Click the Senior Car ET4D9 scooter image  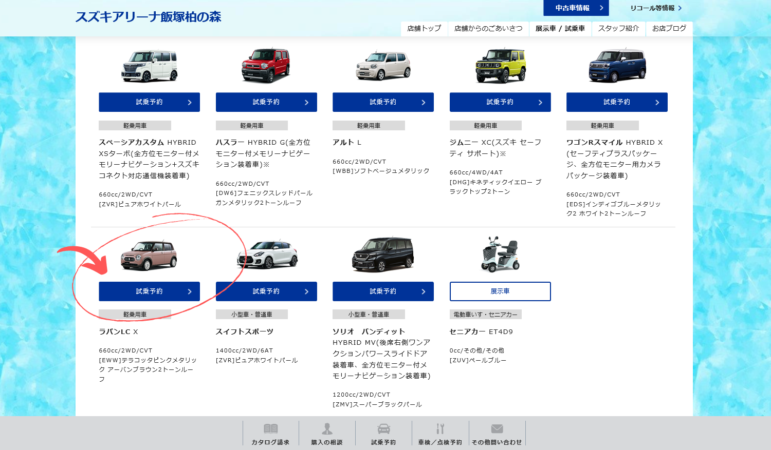tap(500, 255)
